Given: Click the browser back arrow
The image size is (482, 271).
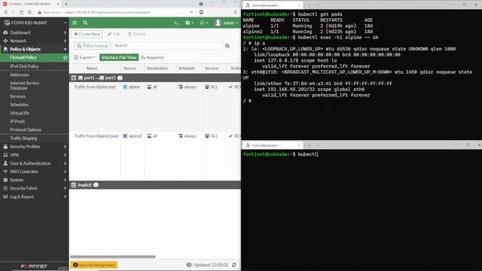Looking at the screenshot, I should [x=5, y=12].
